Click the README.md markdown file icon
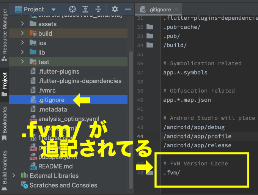This screenshot has width=258, height=195. [x=33, y=166]
